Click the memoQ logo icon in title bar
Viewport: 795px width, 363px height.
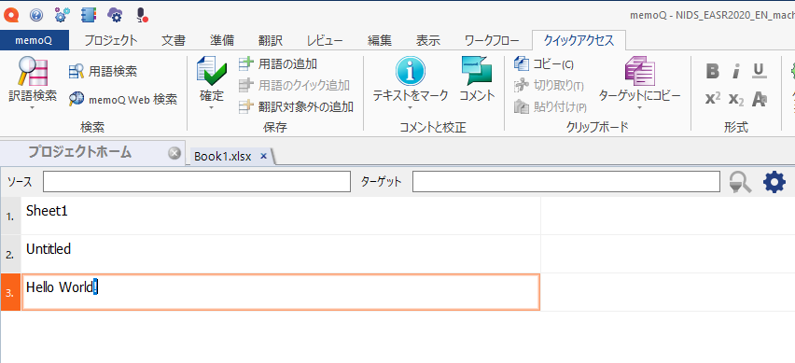point(11,15)
